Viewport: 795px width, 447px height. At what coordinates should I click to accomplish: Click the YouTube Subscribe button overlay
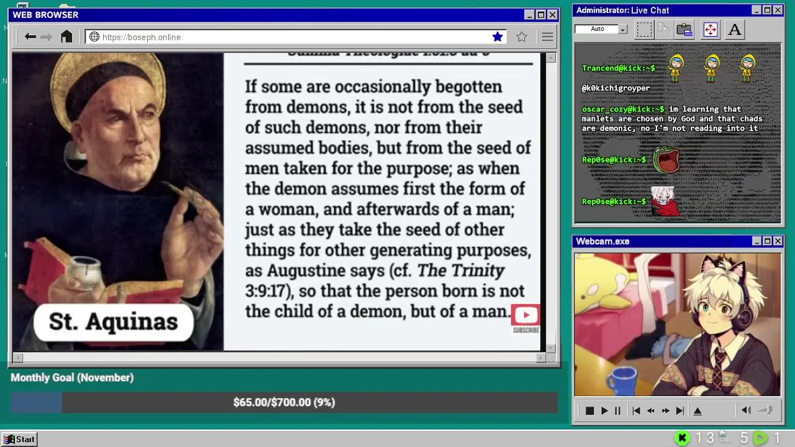525,319
